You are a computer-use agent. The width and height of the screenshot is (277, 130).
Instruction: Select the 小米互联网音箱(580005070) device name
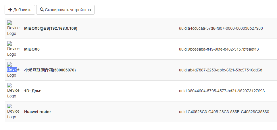[x=50, y=70]
